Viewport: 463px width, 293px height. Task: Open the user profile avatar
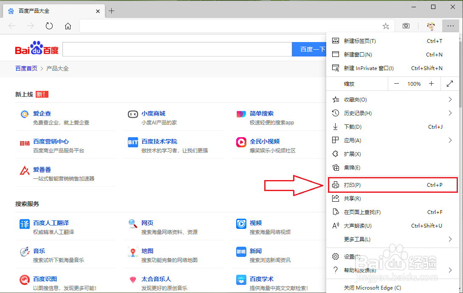click(431, 26)
